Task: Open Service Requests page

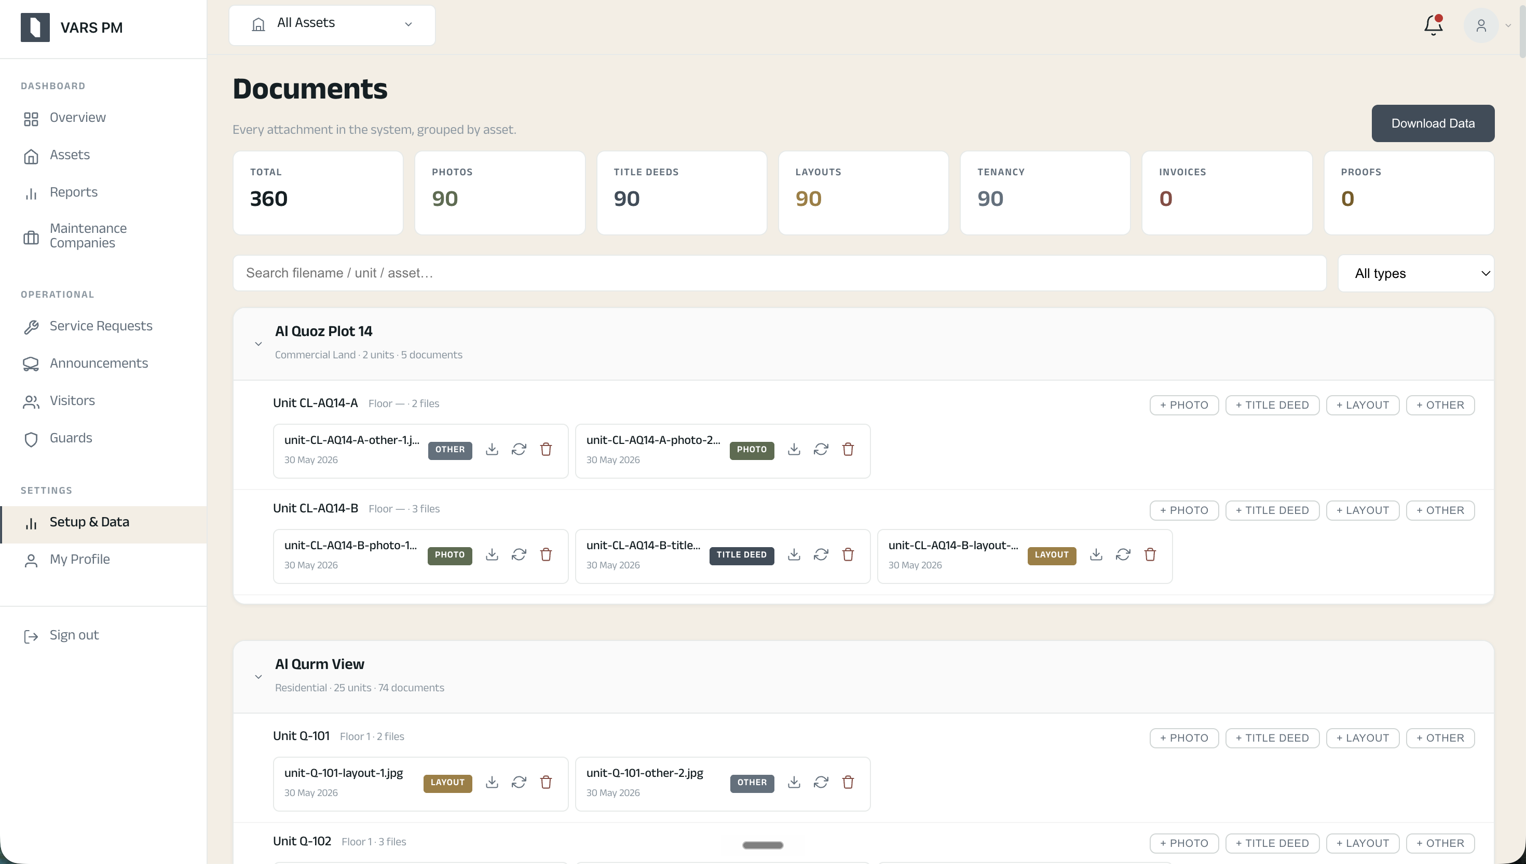Action: [x=103, y=326]
